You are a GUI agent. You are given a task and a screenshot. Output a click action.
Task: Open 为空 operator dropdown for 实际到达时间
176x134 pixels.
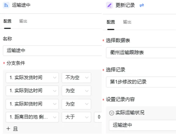pos(76,91)
